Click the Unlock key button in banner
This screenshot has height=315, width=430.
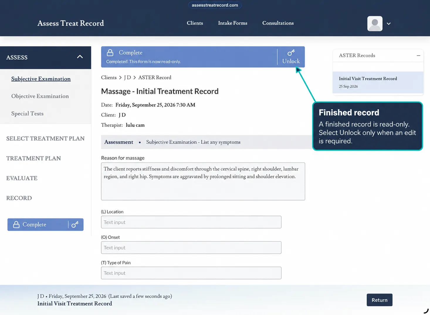point(291,57)
